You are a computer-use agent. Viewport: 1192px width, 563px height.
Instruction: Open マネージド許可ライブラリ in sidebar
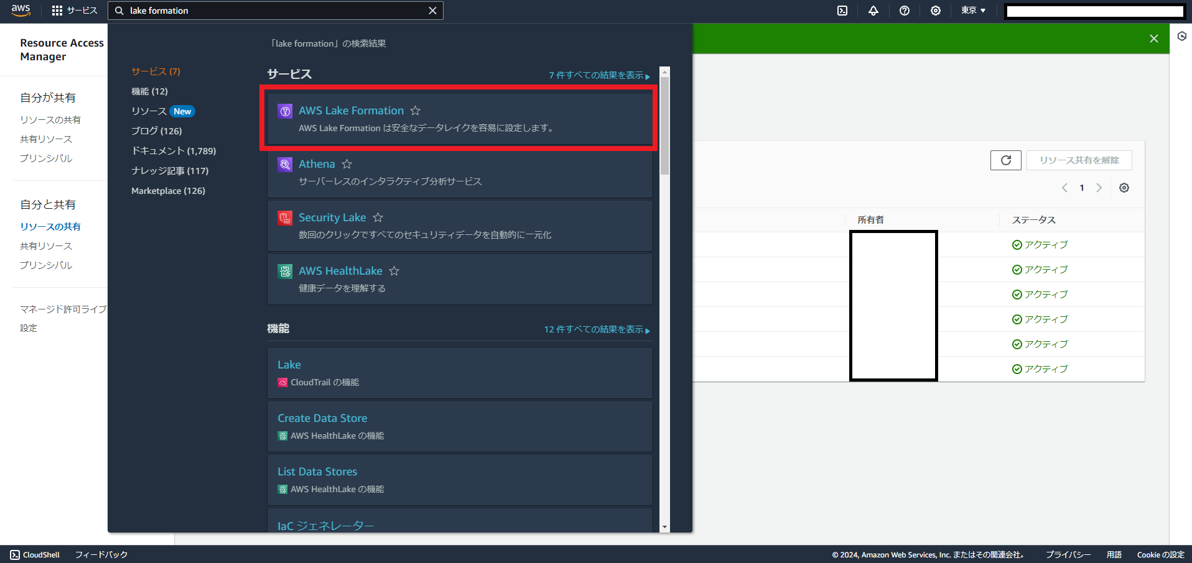63,309
